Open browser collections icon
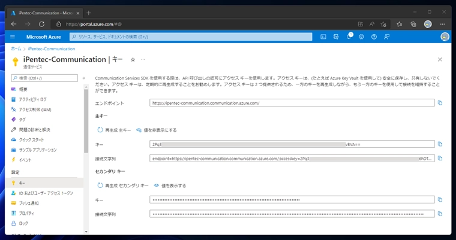Viewport: 456px width, 240px height. pyautogui.click(x=413, y=24)
